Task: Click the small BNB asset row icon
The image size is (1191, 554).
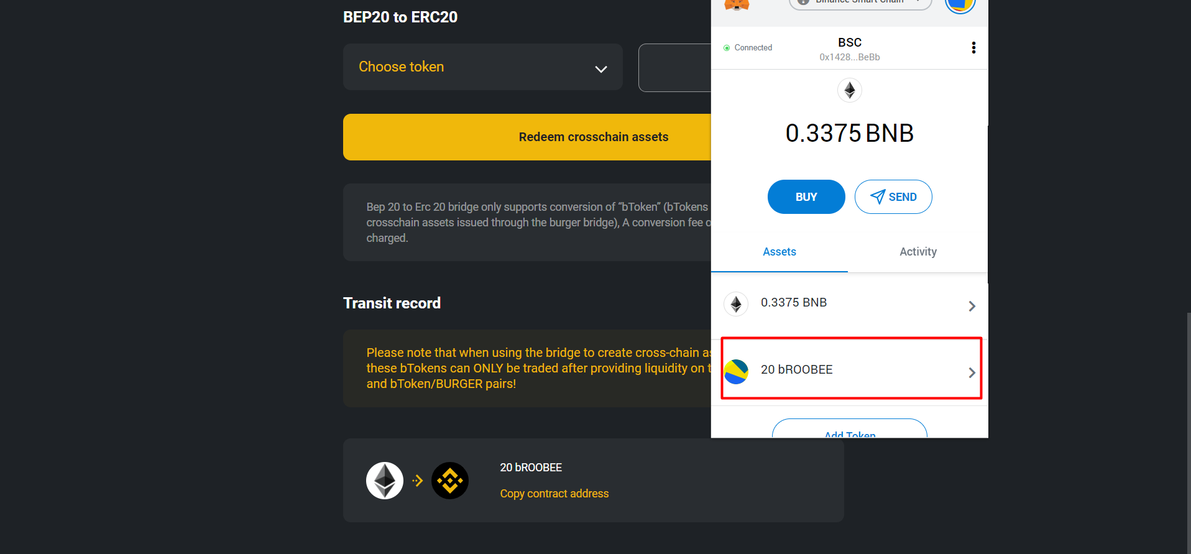Action: (x=737, y=305)
